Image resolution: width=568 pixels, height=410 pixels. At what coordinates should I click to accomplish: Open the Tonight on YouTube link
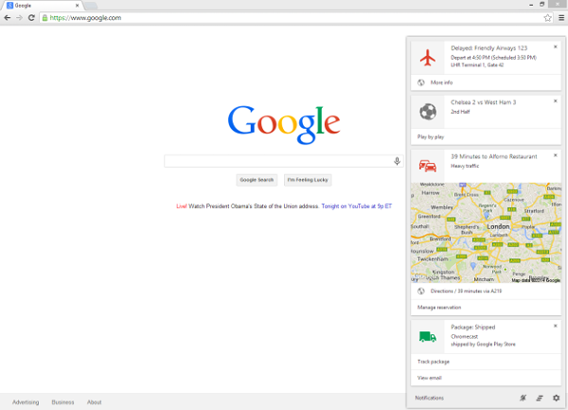tap(357, 206)
